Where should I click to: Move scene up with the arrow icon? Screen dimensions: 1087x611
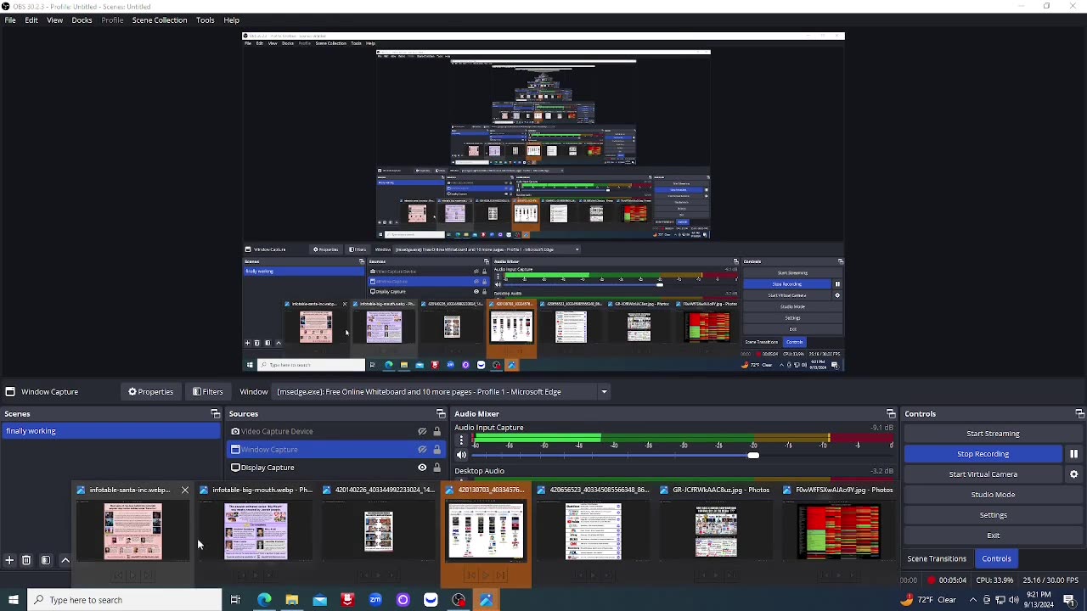(x=65, y=560)
